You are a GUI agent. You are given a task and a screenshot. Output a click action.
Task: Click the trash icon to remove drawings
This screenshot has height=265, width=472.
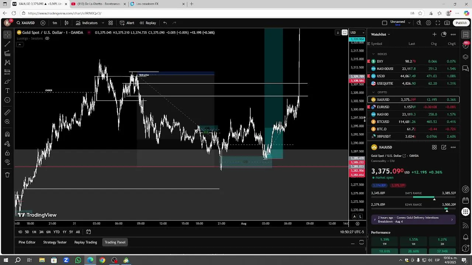tap(7, 175)
